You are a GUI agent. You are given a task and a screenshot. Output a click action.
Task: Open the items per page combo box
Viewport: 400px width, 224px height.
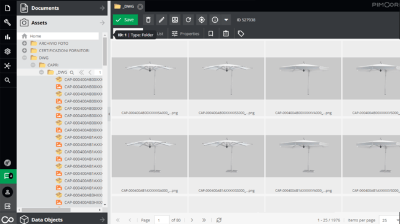point(390,220)
